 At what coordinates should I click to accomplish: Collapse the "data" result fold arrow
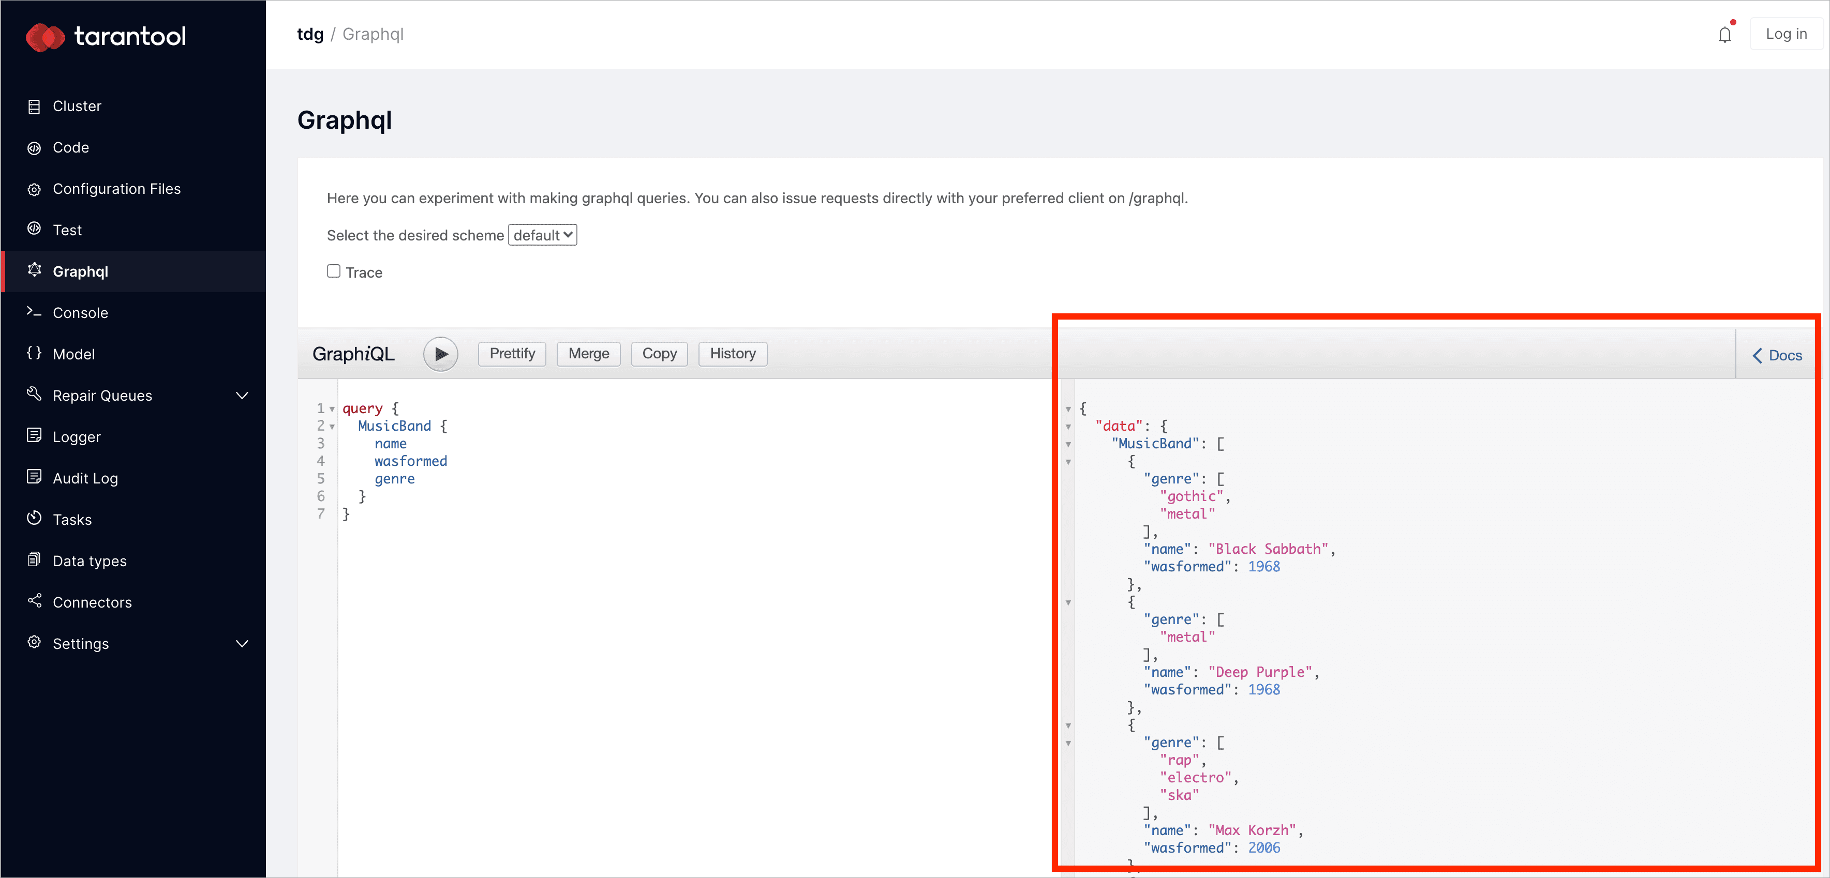coord(1068,427)
